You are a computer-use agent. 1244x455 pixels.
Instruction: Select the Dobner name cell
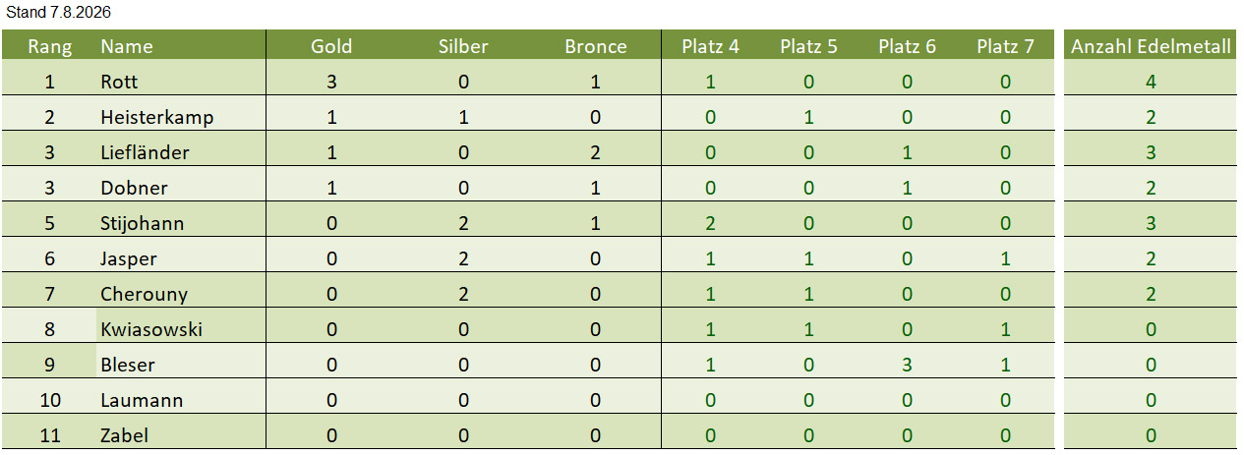pyautogui.click(x=181, y=188)
